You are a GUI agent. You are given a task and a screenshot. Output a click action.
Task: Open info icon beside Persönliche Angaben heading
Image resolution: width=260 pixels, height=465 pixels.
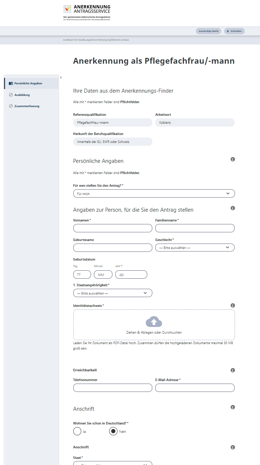233,159
